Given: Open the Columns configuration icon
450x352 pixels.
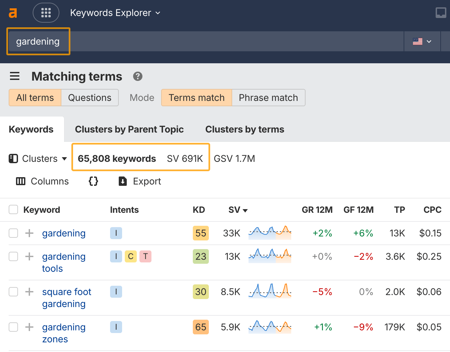Looking at the screenshot, I should coord(20,181).
